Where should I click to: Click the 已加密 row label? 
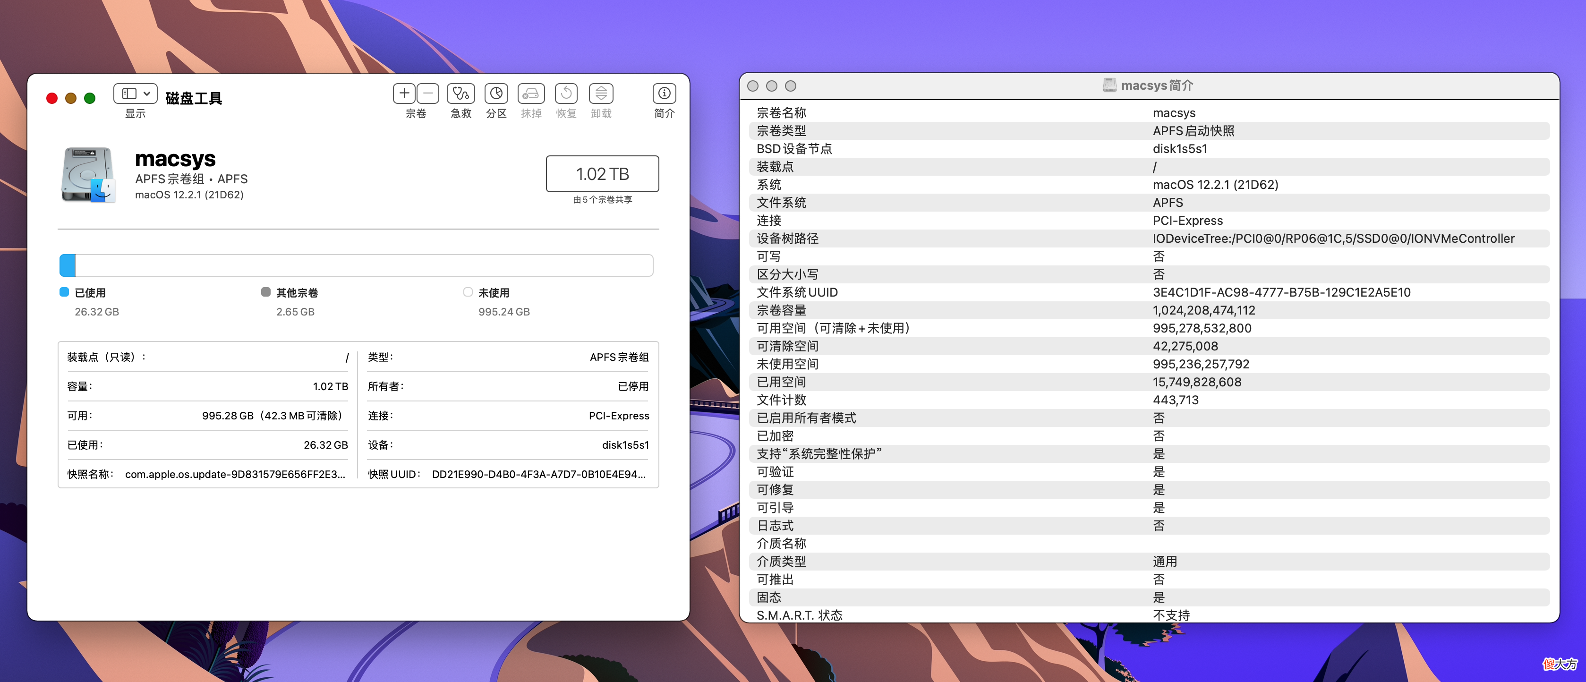point(775,436)
